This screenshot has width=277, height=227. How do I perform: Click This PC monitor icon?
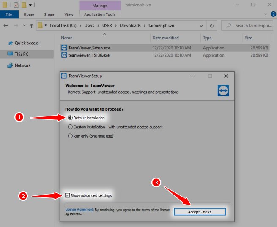coord(10,54)
